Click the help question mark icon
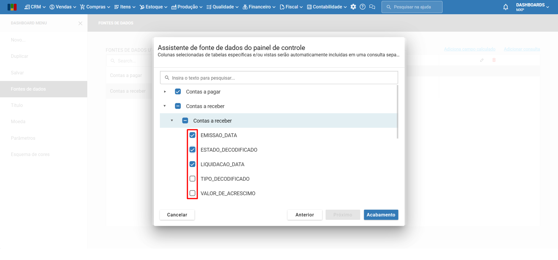Image resolution: width=558 pixels, height=260 pixels. coord(362,7)
